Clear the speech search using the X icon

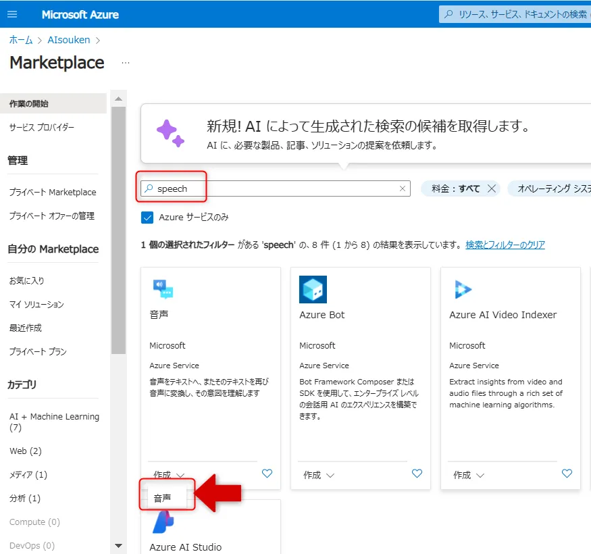click(x=402, y=188)
